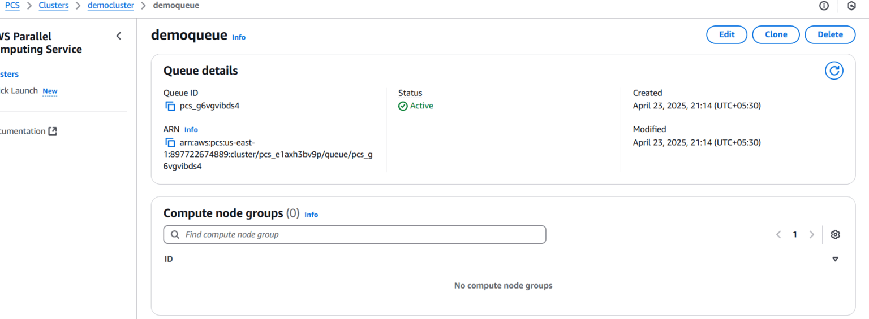Image resolution: width=869 pixels, height=319 pixels.
Task: Open Info link next to demoqueue title
Action: (x=239, y=37)
